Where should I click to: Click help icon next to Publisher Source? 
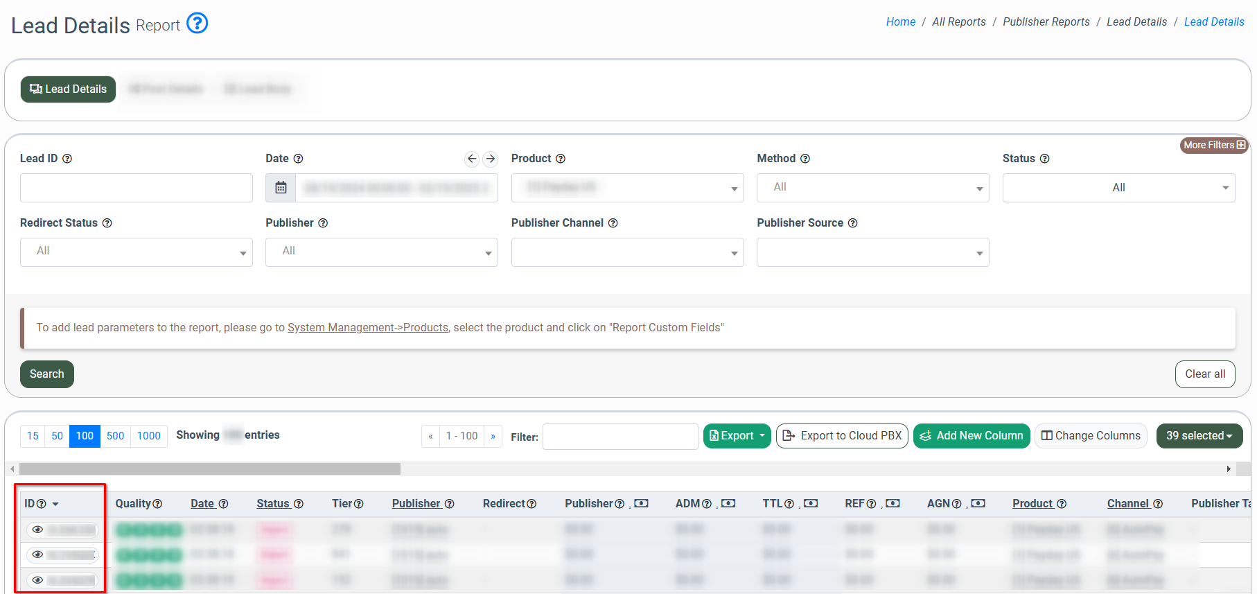[852, 223]
